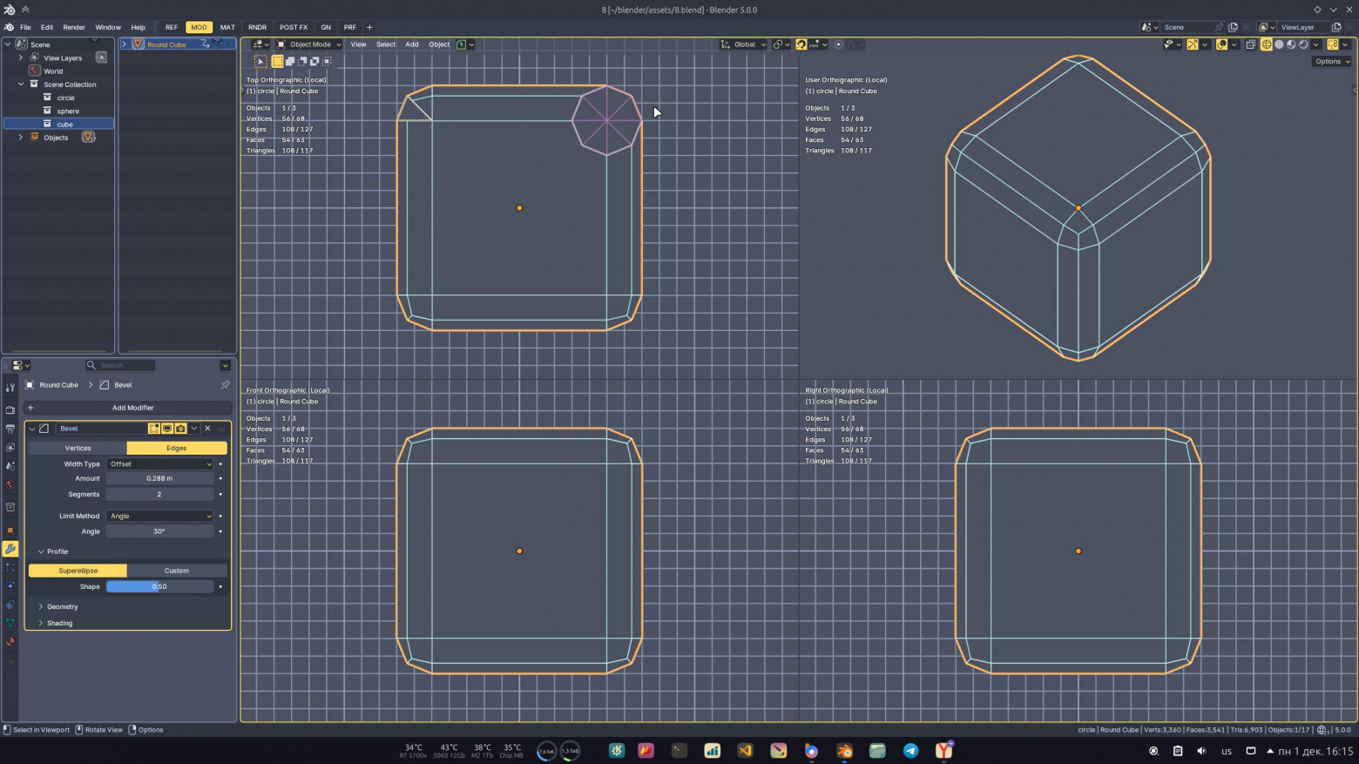Open the Tool properties tab icon
The width and height of the screenshot is (1359, 764).
click(x=10, y=389)
